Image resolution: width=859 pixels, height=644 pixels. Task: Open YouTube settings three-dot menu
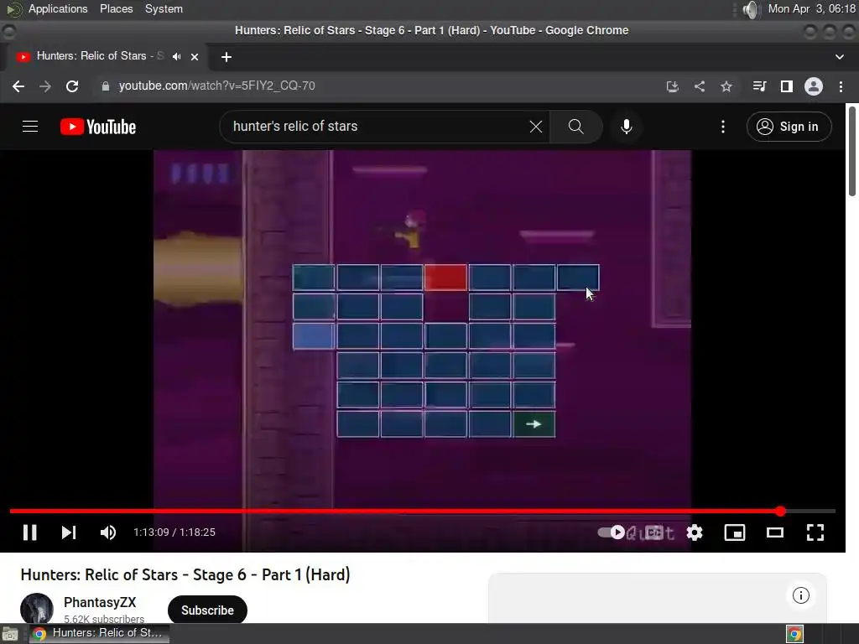coord(723,127)
